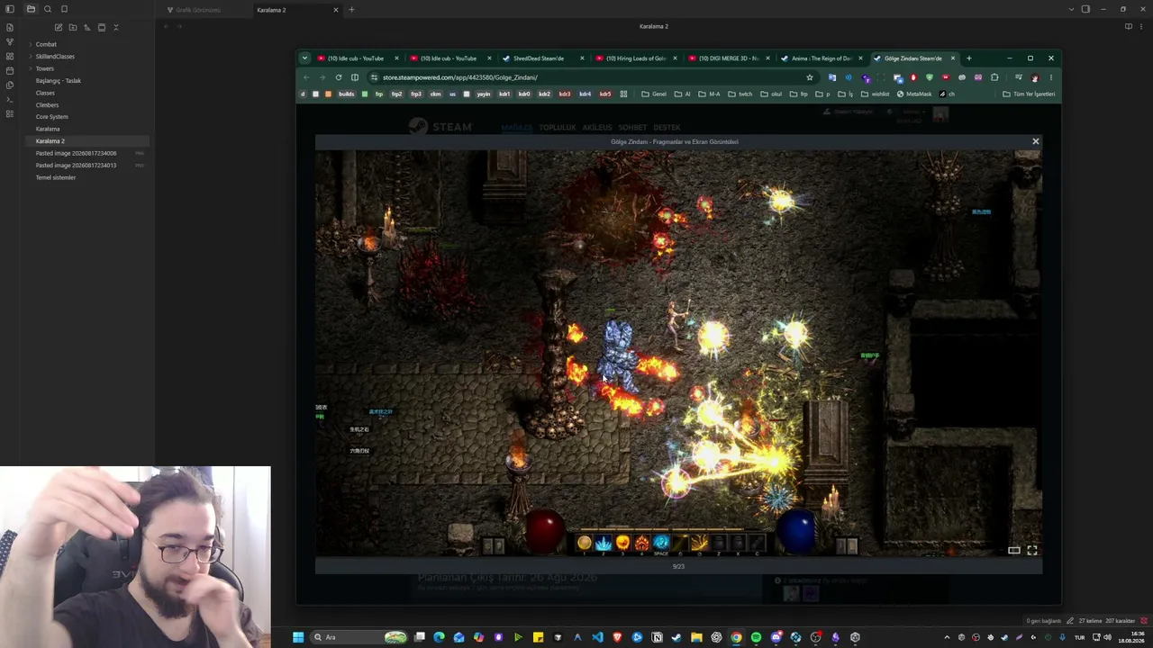This screenshot has width=1153, height=648.
Task: Open a new Chrome tab
Action: pyautogui.click(x=968, y=58)
